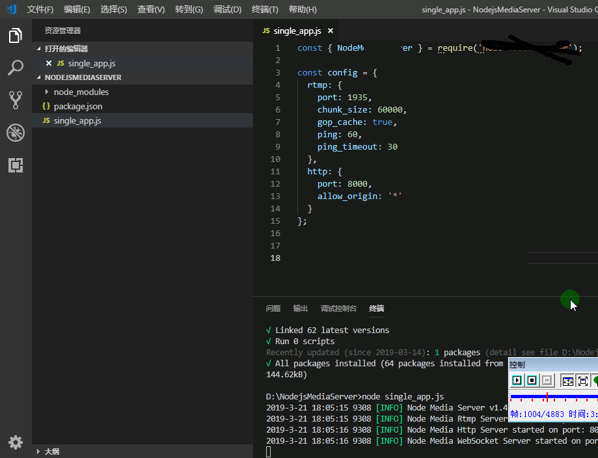Click the blue playback progress bar in 控制
This screenshot has height=458, width=598.
[554, 397]
